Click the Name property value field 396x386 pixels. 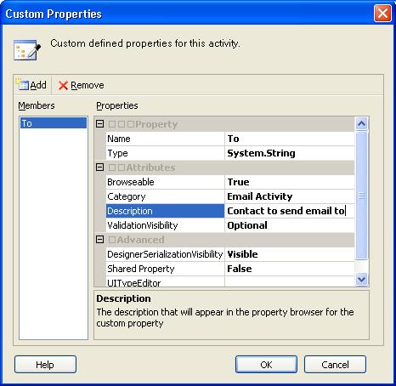[290, 139]
